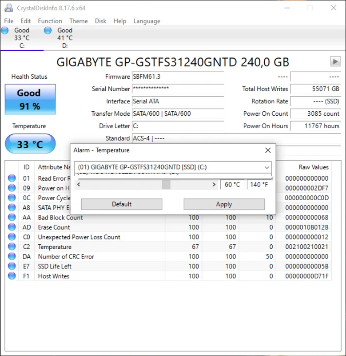Screen dimensions: 346x356
Task: Close the Alarm - Temperature dialog
Action: tap(268, 150)
